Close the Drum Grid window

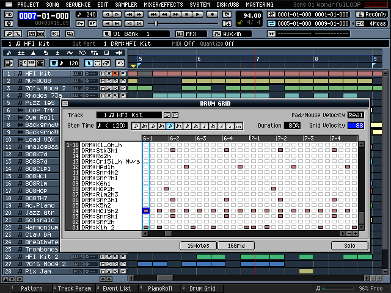[65, 103]
